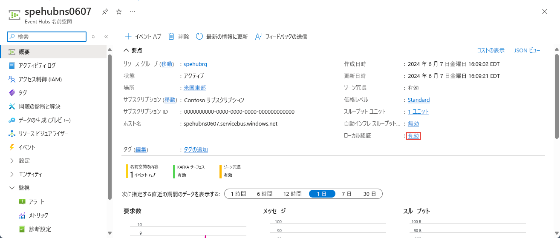The height and width of the screenshot is (238, 560).
Task: Click the 検索 box in sidebar
Action: click(x=47, y=37)
